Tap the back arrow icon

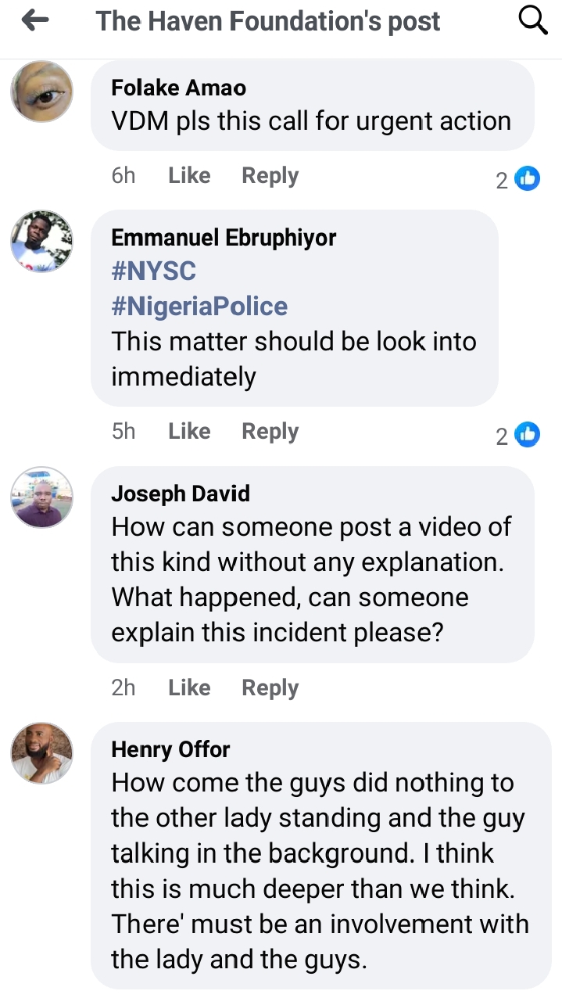[x=35, y=21]
